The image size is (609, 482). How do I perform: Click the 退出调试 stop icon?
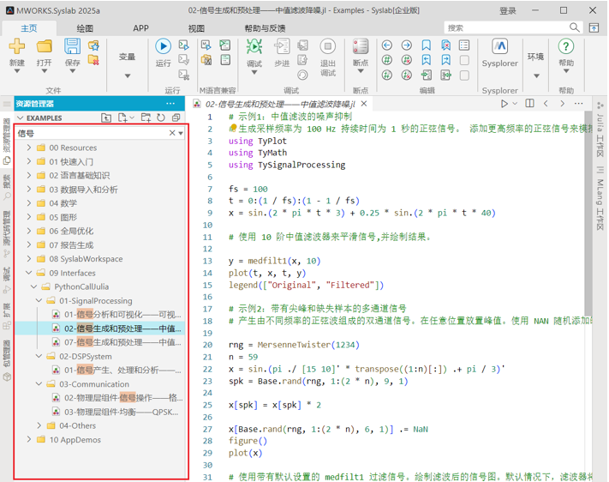pyautogui.click(x=328, y=46)
